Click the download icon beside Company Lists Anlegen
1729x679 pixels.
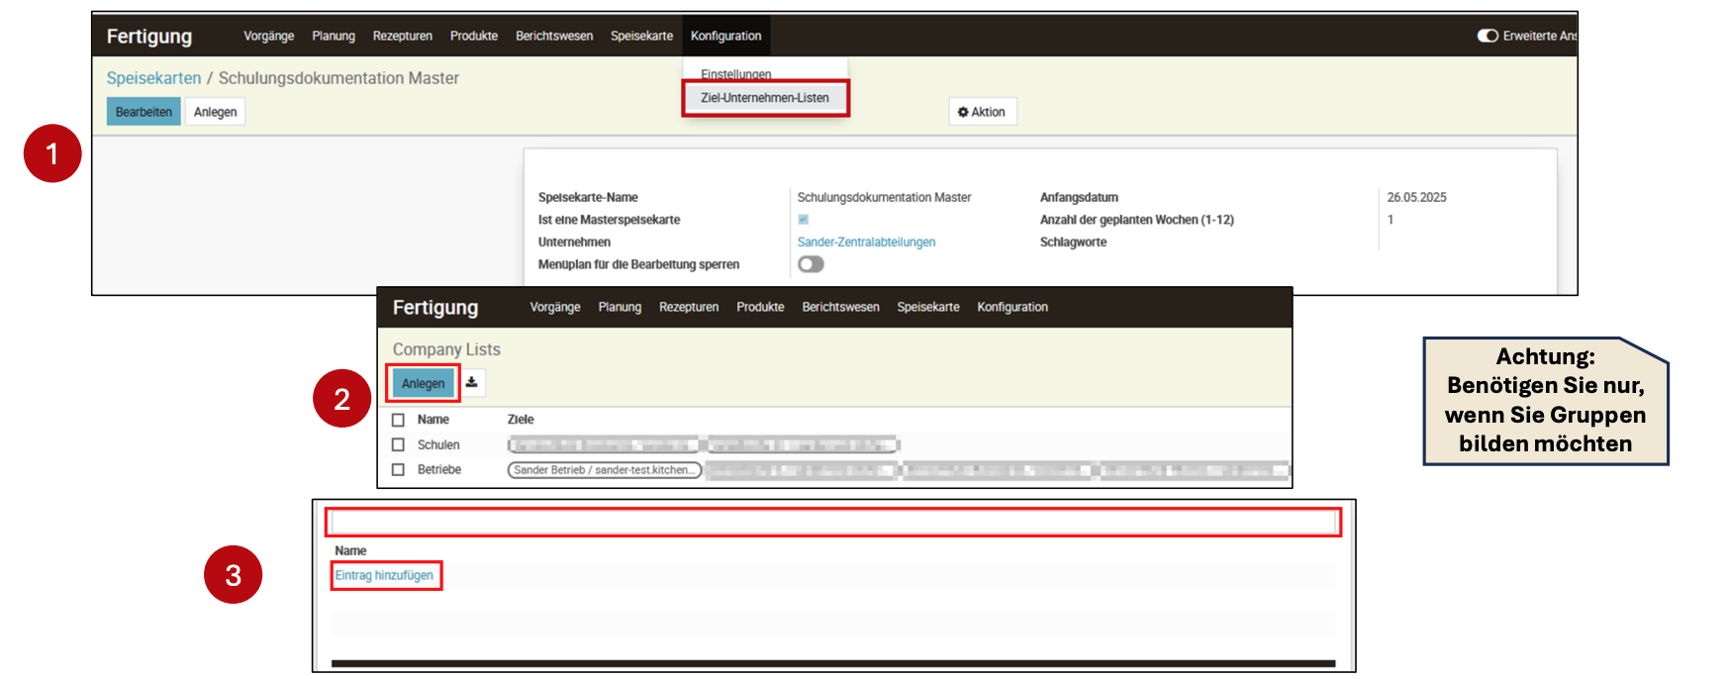(x=472, y=383)
